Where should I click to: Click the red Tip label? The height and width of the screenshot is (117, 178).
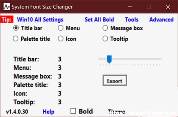point(7,19)
